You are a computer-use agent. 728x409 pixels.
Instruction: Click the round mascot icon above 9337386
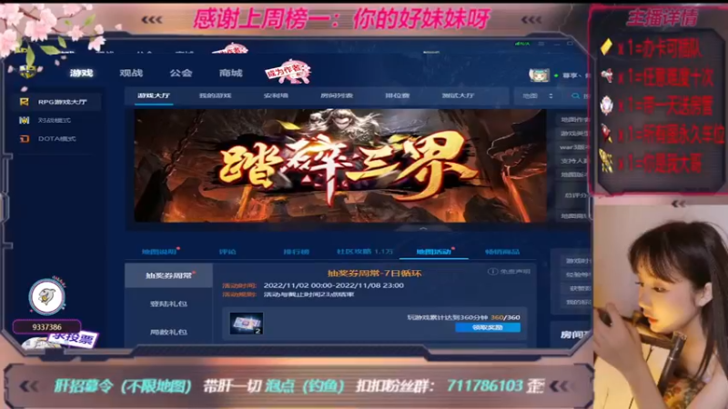coord(46,297)
